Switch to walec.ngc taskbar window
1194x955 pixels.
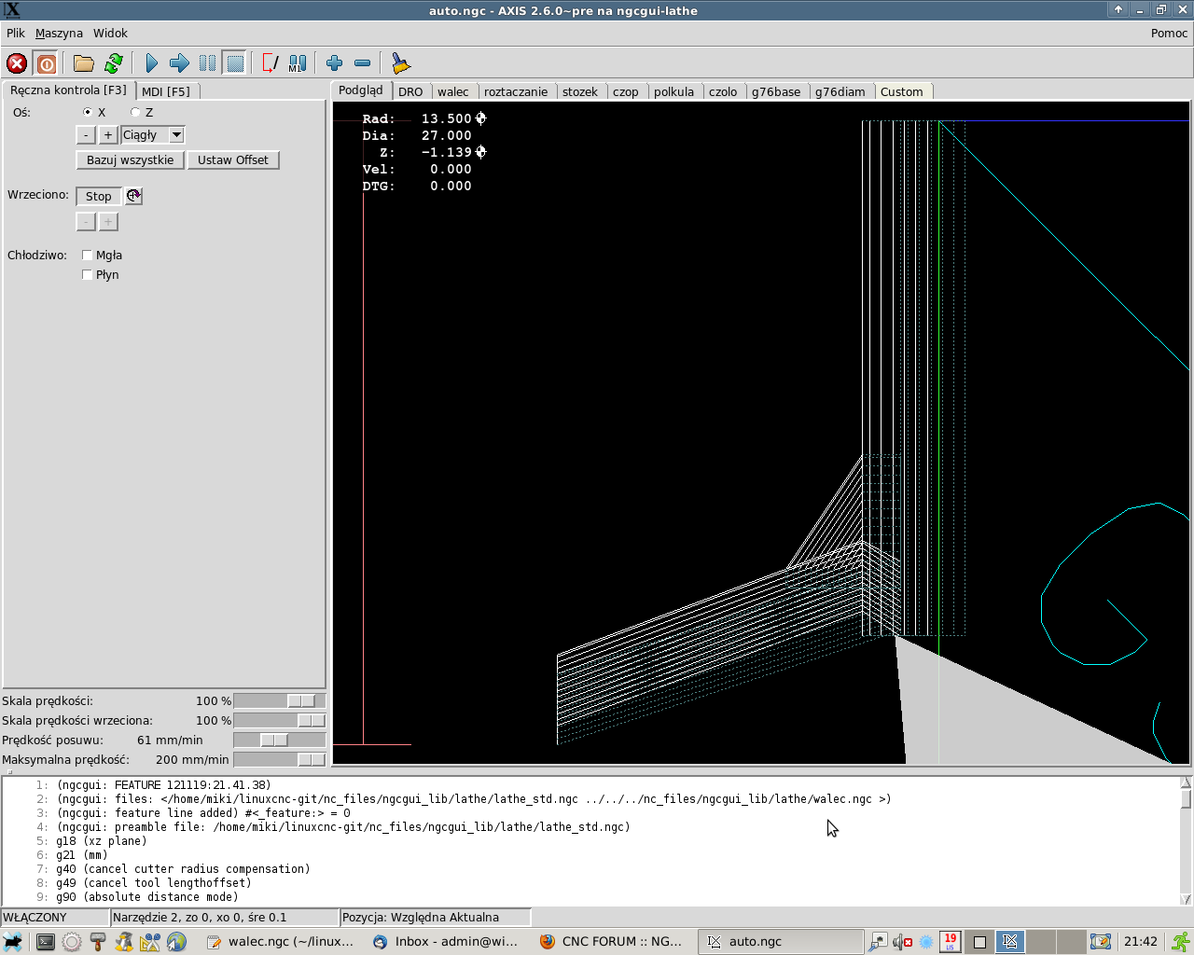(281, 942)
